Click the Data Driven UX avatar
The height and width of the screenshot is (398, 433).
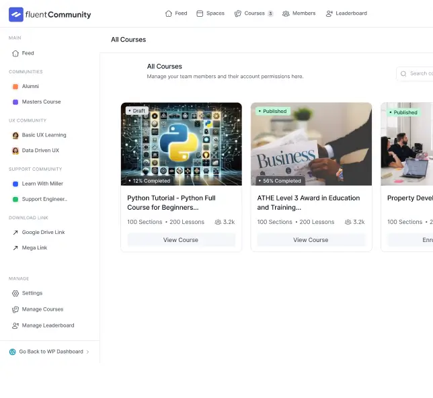pos(15,151)
